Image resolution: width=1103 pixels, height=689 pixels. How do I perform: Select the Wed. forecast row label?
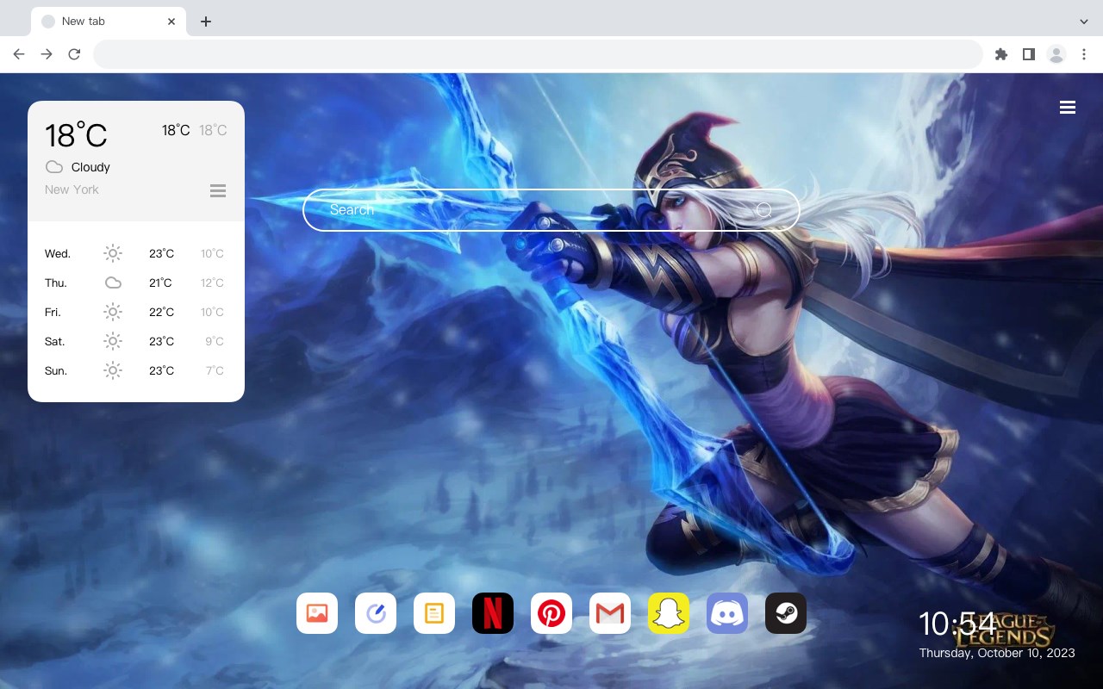pos(58,253)
